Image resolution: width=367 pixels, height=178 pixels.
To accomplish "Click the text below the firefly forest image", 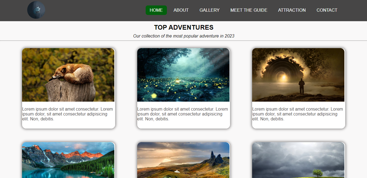I will pos(183,114).
